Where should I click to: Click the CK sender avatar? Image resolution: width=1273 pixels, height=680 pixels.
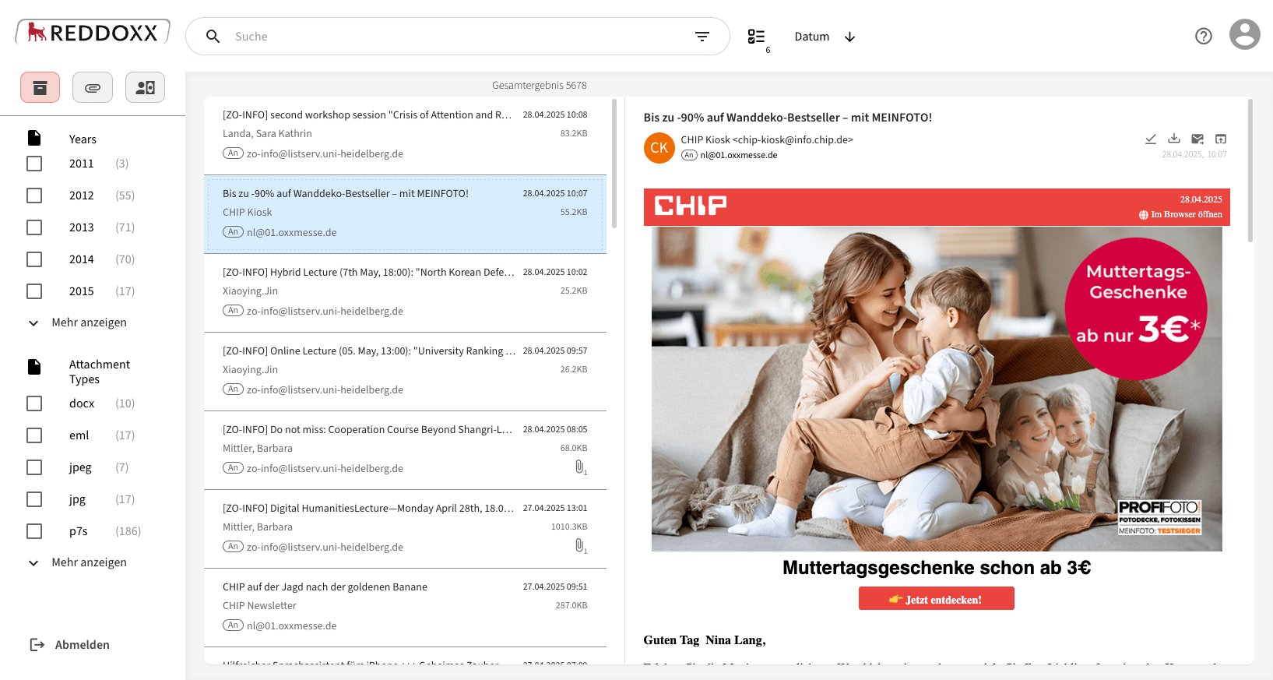(659, 148)
